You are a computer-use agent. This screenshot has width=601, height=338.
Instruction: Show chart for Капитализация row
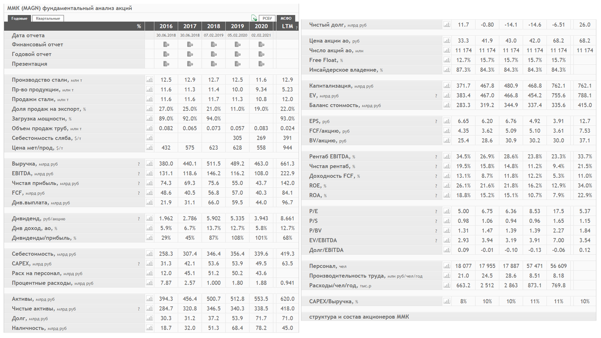pyautogui.click(x=447, y=86)
